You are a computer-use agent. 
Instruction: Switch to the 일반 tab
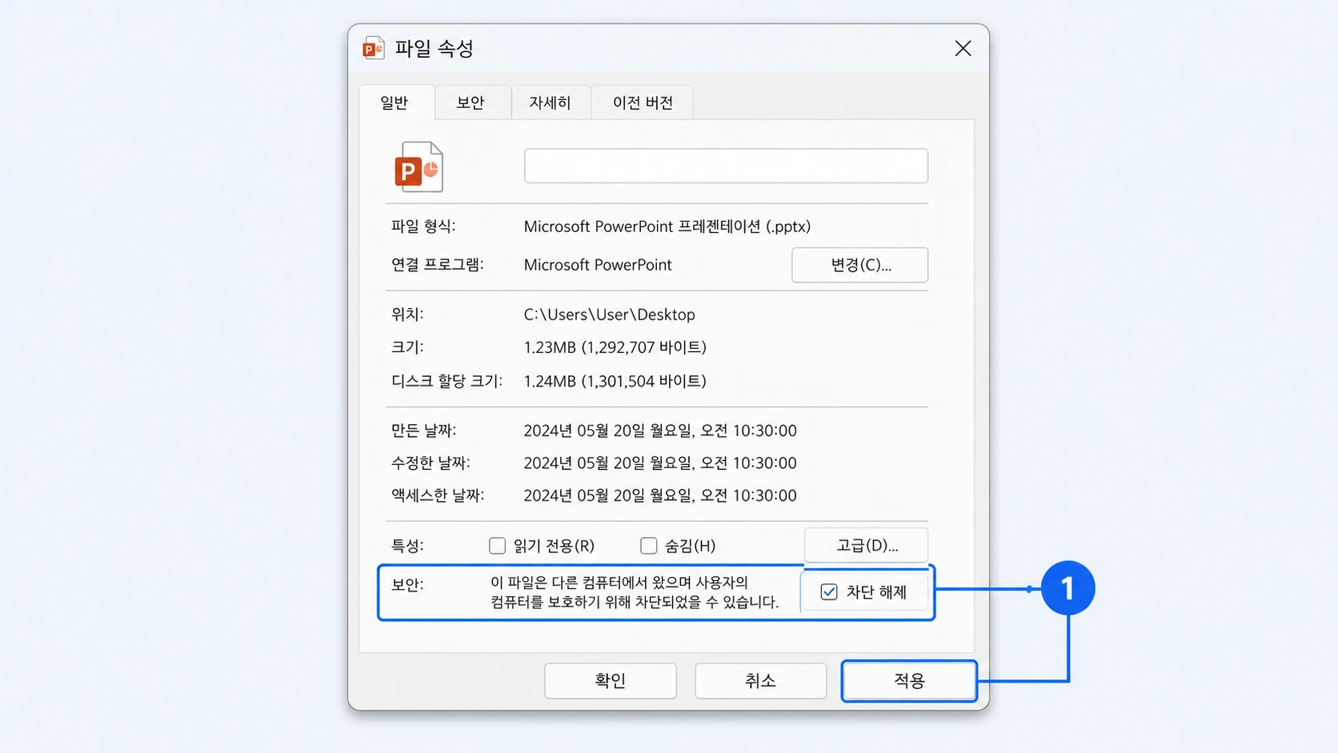pyautogui.click(x=395, y=102)
